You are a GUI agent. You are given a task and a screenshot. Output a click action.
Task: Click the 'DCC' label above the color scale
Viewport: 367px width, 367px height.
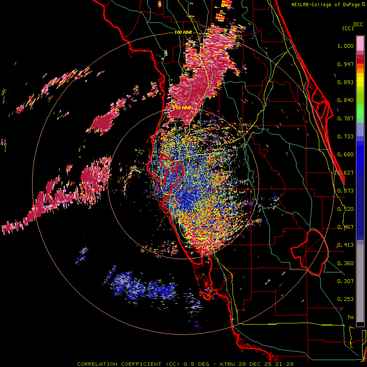click(358, 24)
